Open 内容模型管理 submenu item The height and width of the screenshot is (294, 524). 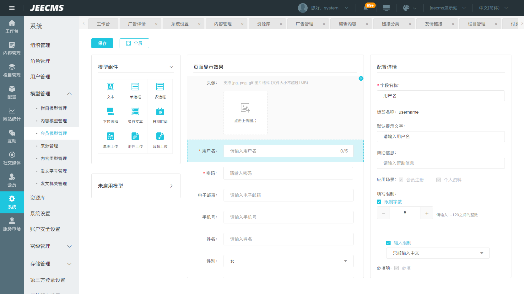(54, 121)
